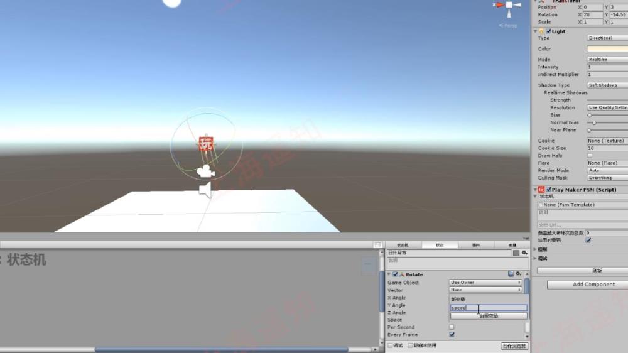Click the light Intensity field
Screen dimensions: 628x353
(607, 67)
